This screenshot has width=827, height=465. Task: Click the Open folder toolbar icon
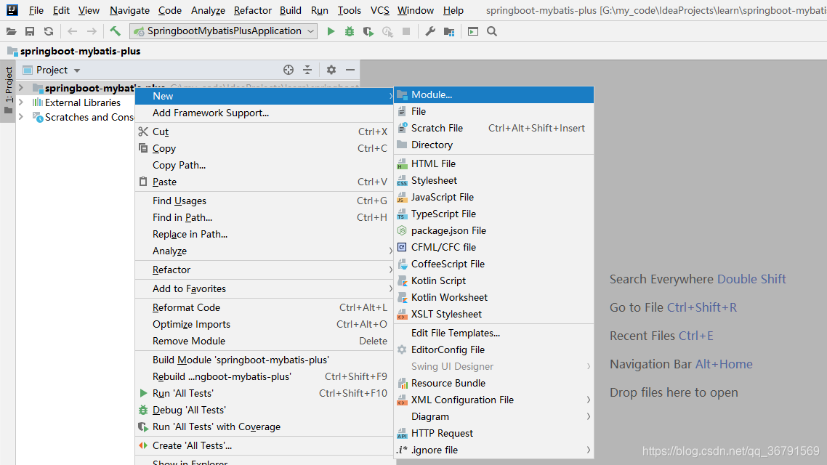click(x=11, y=32)
